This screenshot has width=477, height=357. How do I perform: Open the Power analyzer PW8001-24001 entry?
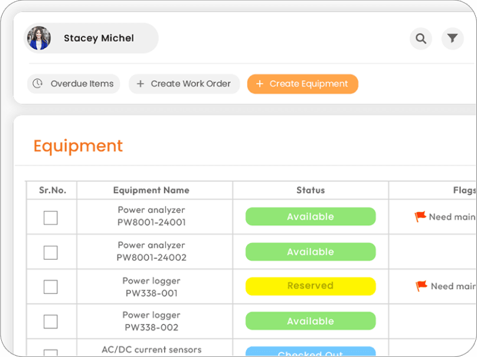pyautogui.click(x=152, y=216)
